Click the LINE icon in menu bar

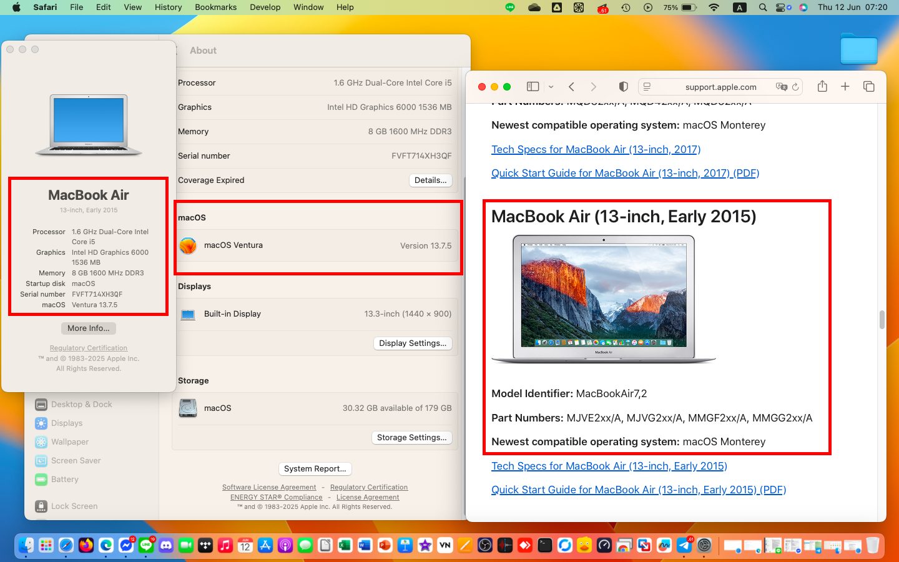[510, 7]
